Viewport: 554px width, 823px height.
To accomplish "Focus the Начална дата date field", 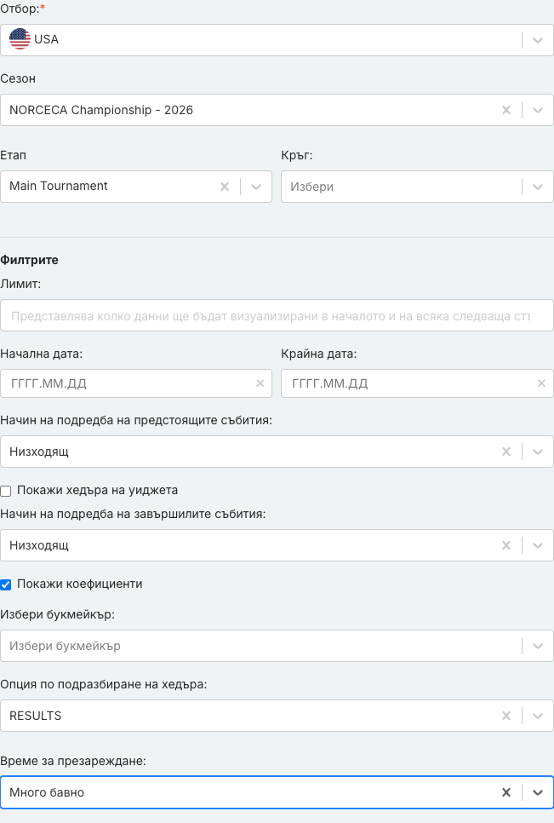I will point(136,383).
